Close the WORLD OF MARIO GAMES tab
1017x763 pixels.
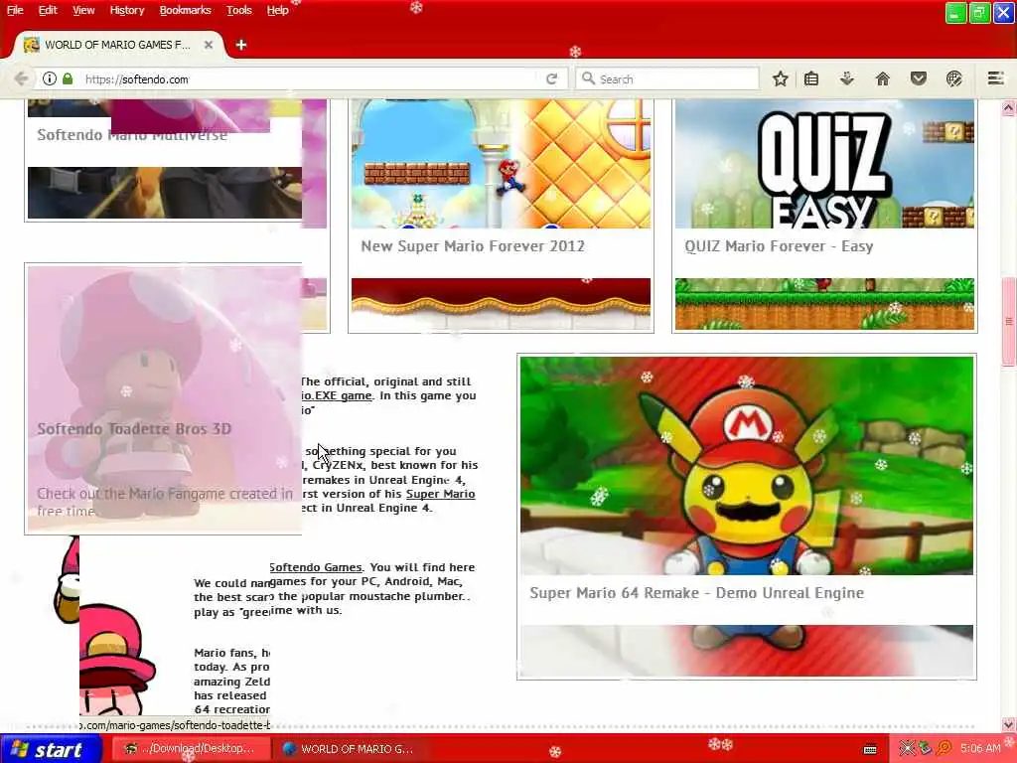pyautogui.click(x=209, y=45)
